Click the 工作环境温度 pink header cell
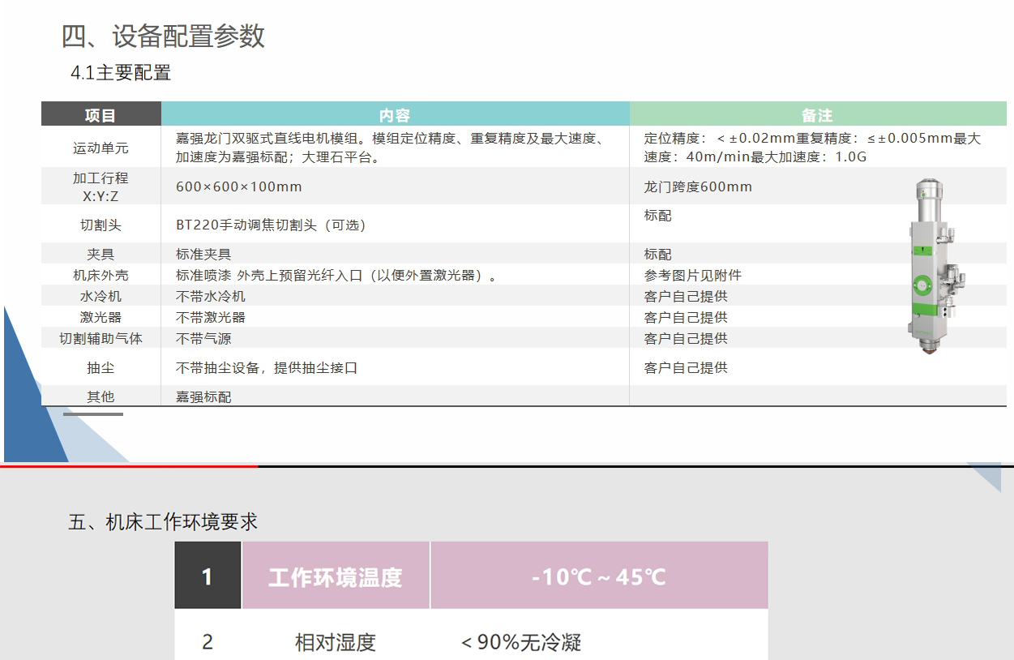1014x660 pixels. click(335, 577)
